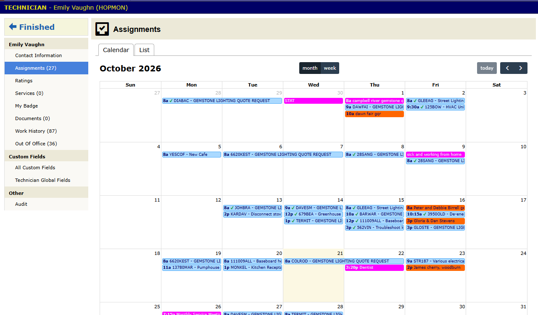Go to next month arrow

pos(521,68)
